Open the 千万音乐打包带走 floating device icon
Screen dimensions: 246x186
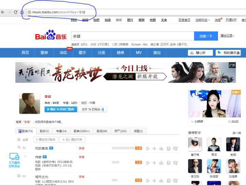coord(14,160)
